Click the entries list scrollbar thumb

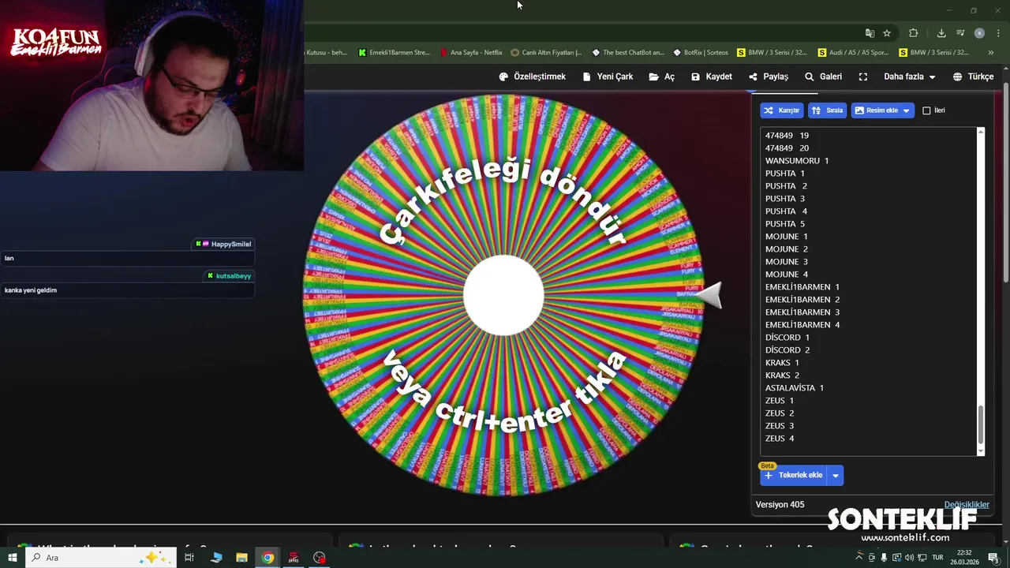(x=981, y=424)
